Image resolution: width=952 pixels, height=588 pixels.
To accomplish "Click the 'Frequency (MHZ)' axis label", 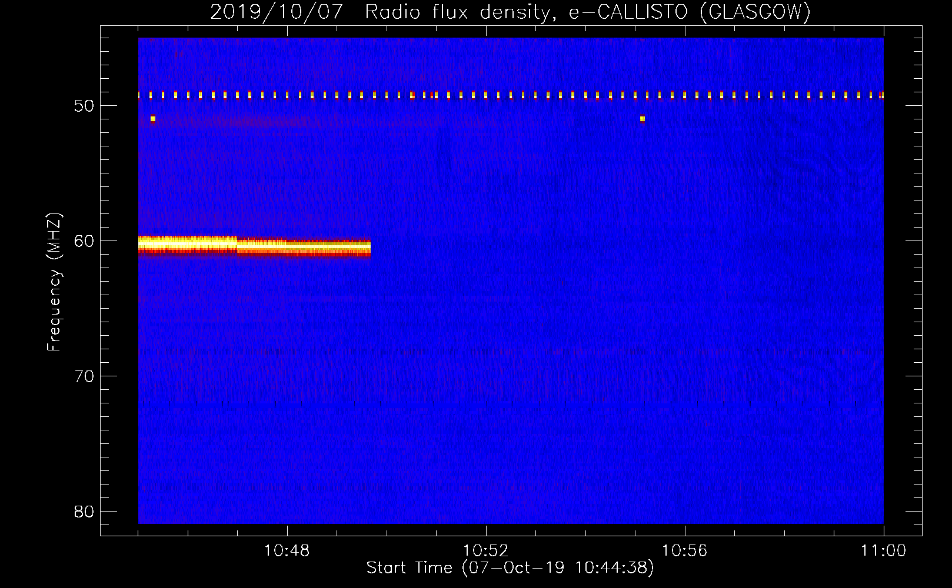I will tap(54, 282).
